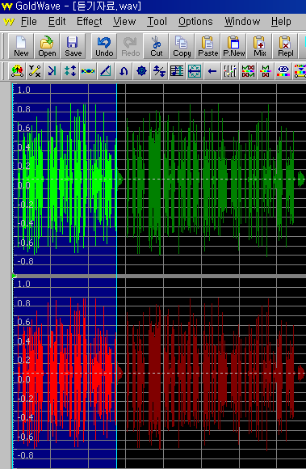Invert the waveform (curved U-turn arrow icon)
The height and width of the screenshot is (469, 306).
(x=124, y=71)
